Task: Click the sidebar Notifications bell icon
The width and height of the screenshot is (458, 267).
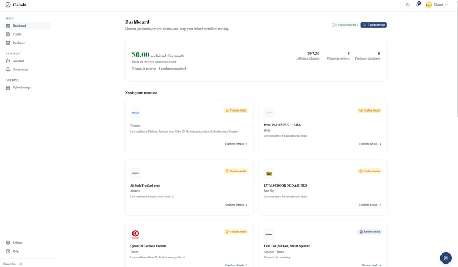Action: [8, 69]
